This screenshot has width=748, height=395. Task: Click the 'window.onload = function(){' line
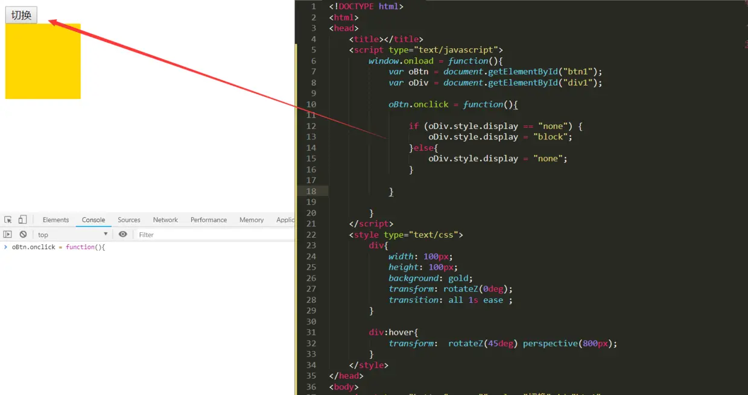click(436, 61)
